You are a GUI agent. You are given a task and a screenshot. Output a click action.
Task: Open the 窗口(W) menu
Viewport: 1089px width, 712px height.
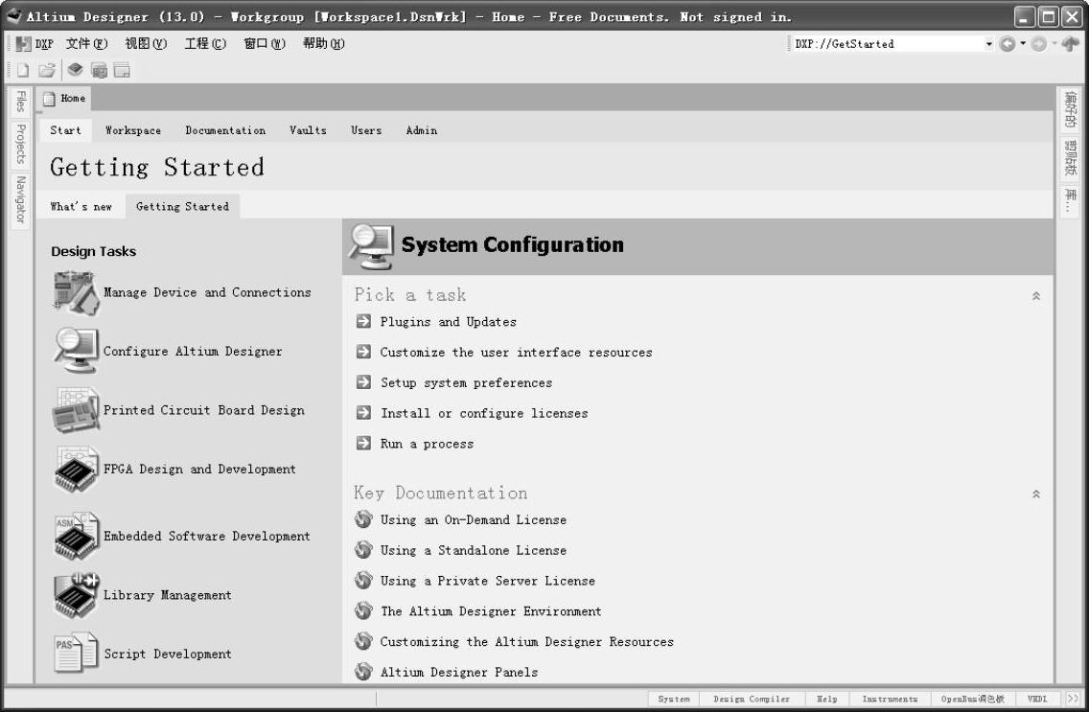coord(265,44)
